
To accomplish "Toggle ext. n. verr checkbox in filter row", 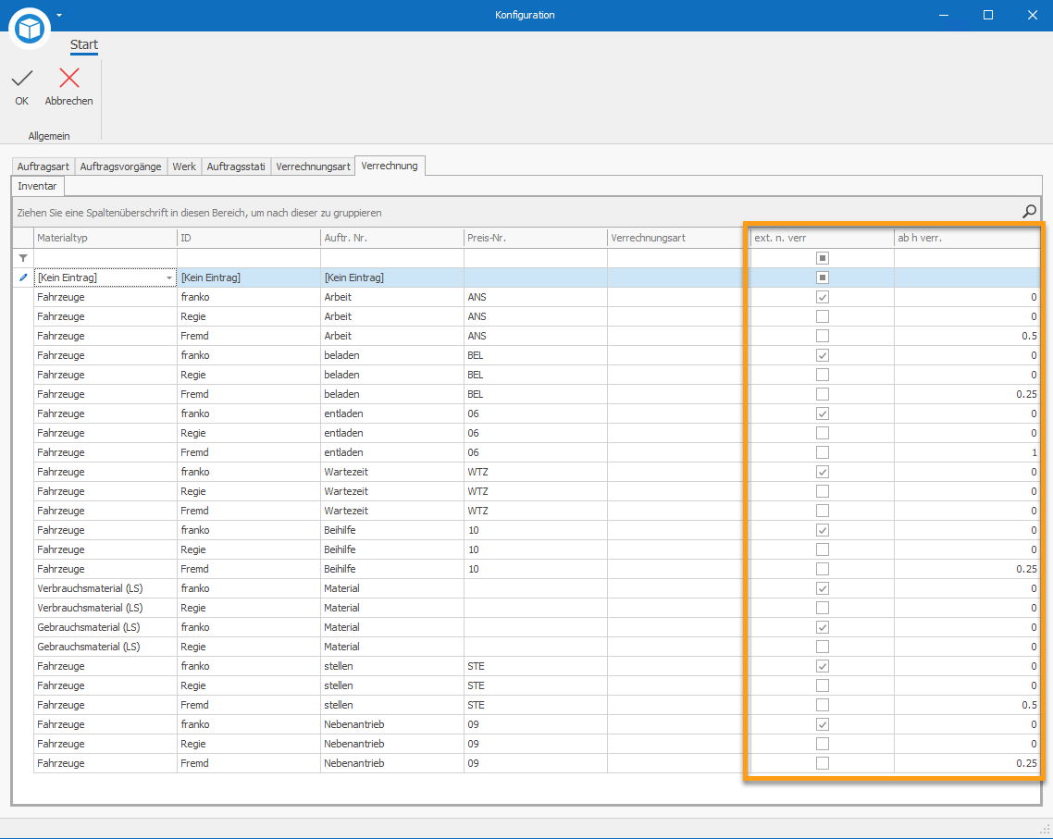I will click(822, 258).
